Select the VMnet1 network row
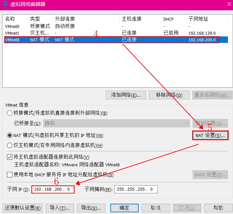 pos(116,33)
